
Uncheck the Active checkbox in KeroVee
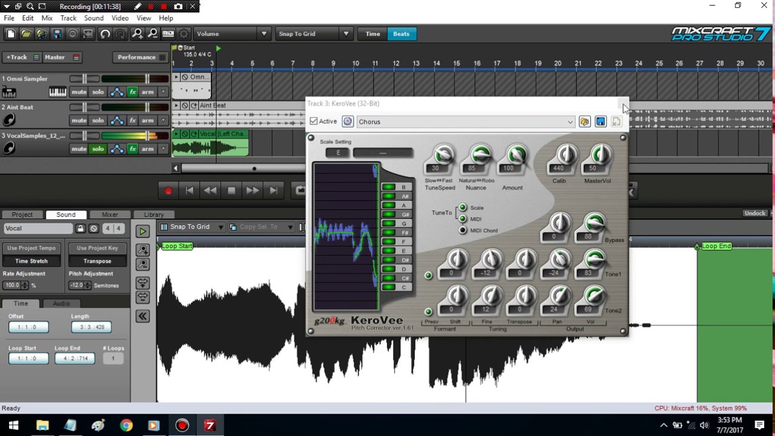[314, 122]
